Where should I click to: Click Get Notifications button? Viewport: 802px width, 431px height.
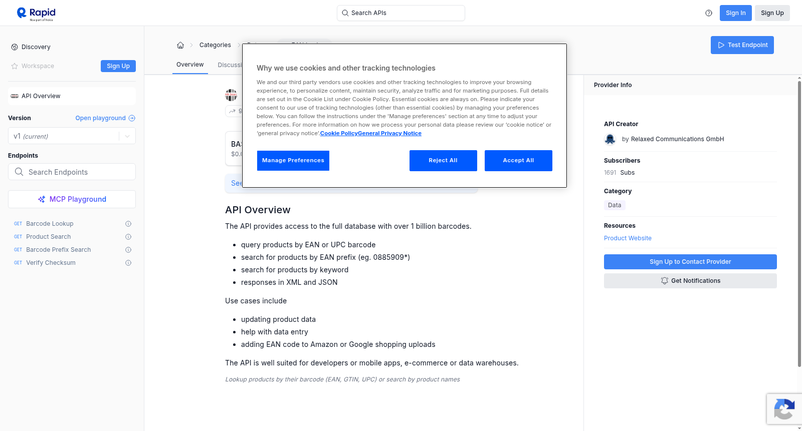(x=690, y=281)
